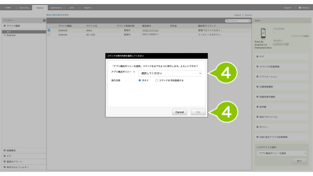The height and width of the screenshot is (176, 313).
Task: Click the Cancel button in the dialog
Action: click(x=180, y=112)
